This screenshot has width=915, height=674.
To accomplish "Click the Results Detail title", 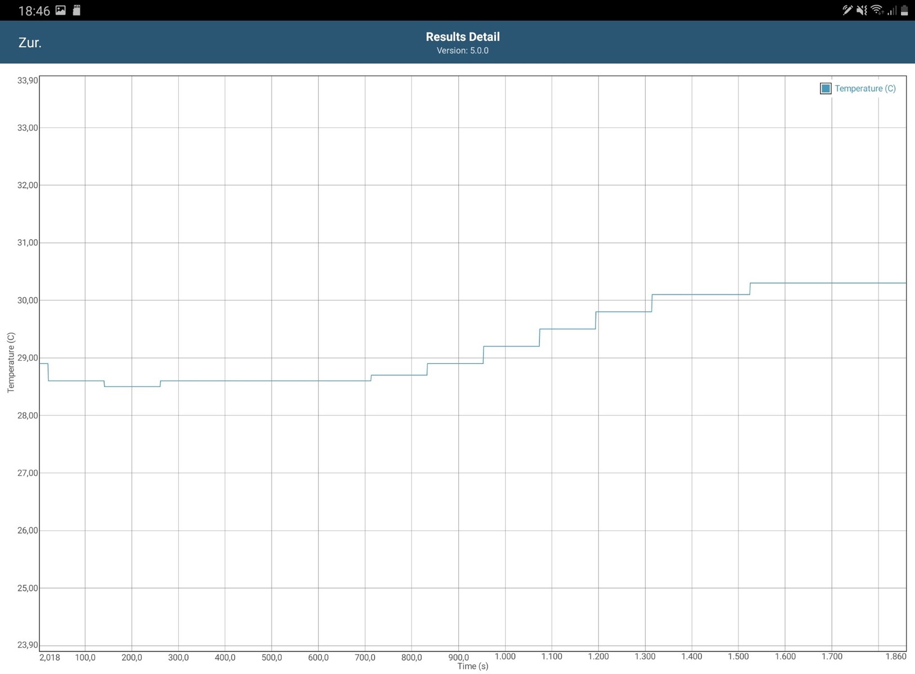I will coord(462,37).
